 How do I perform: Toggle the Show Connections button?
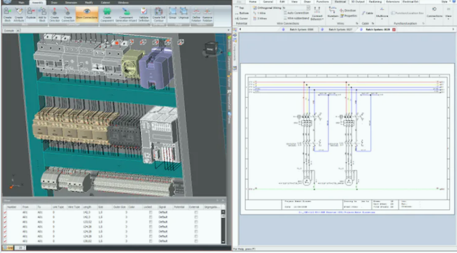tap(87, 15)
